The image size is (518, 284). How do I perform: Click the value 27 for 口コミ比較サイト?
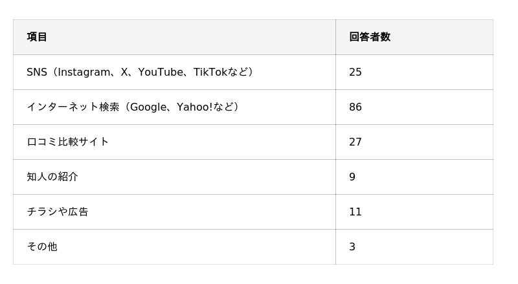[x=355, y=142]
